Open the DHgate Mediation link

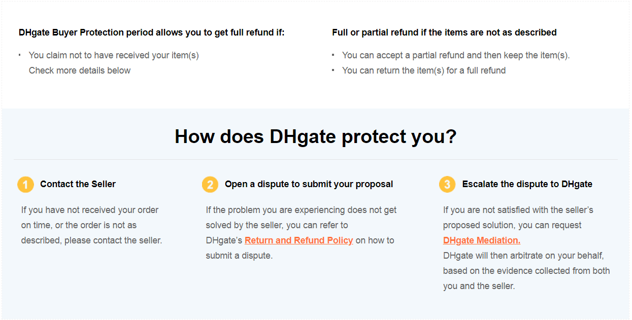[x=481, y=240]
